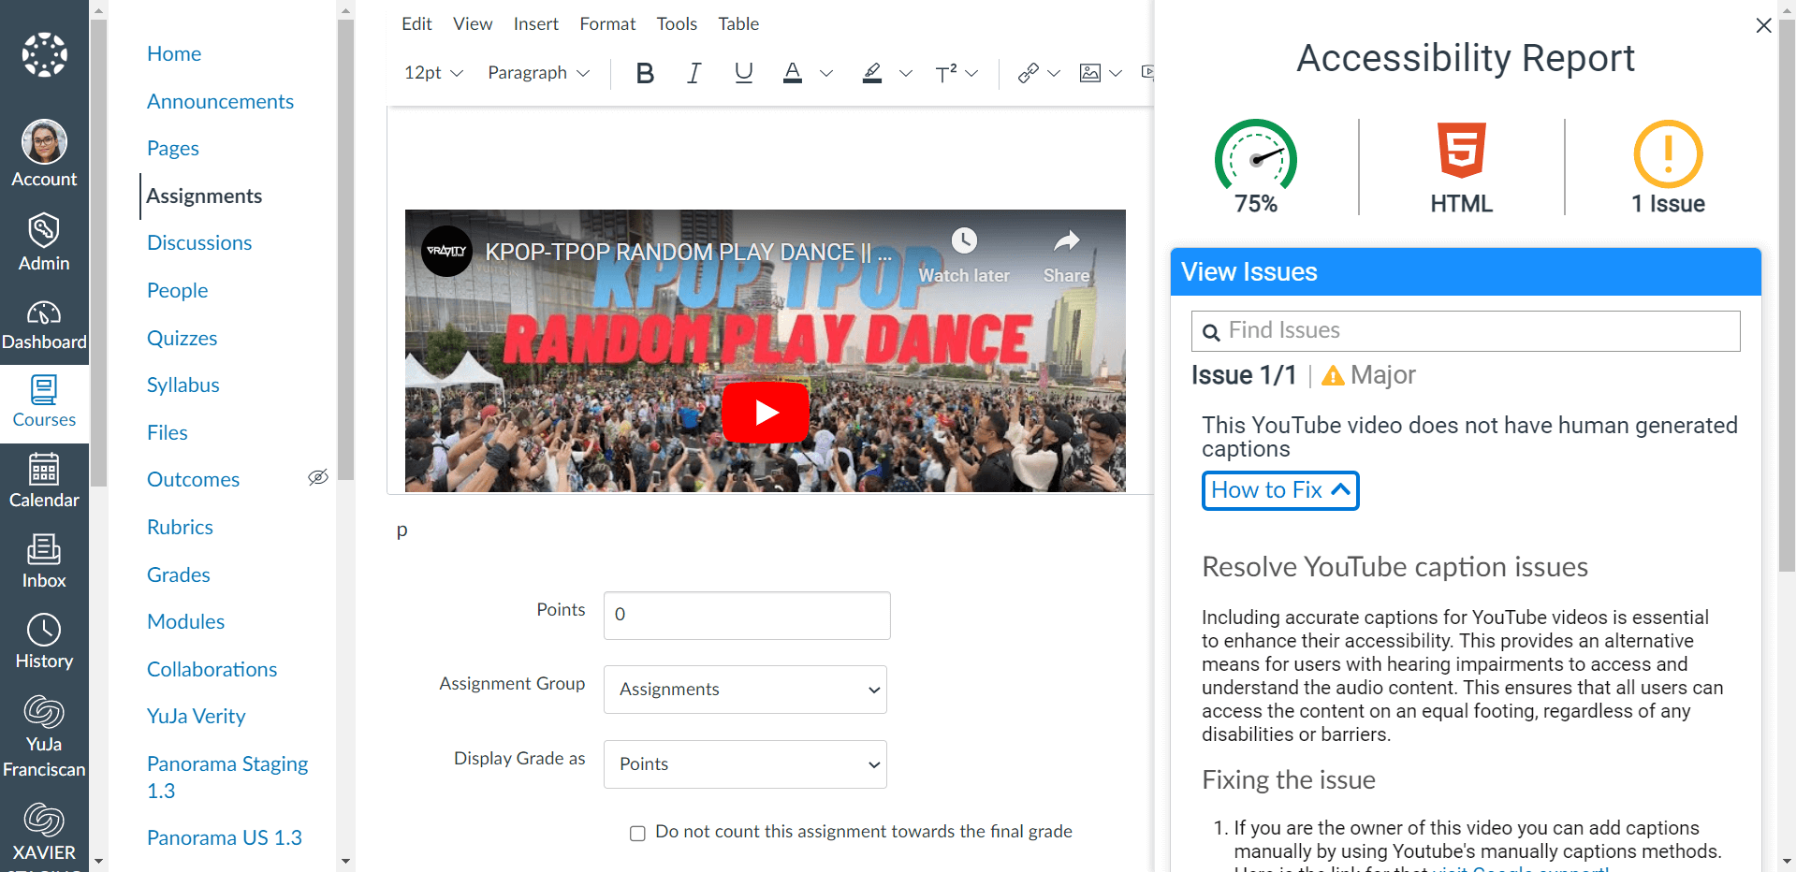Open the Paragraph block format dropdown

538,73
